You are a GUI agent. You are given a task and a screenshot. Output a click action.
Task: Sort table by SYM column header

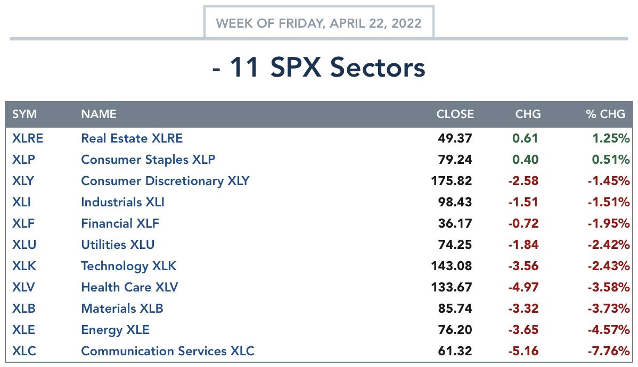24,114
